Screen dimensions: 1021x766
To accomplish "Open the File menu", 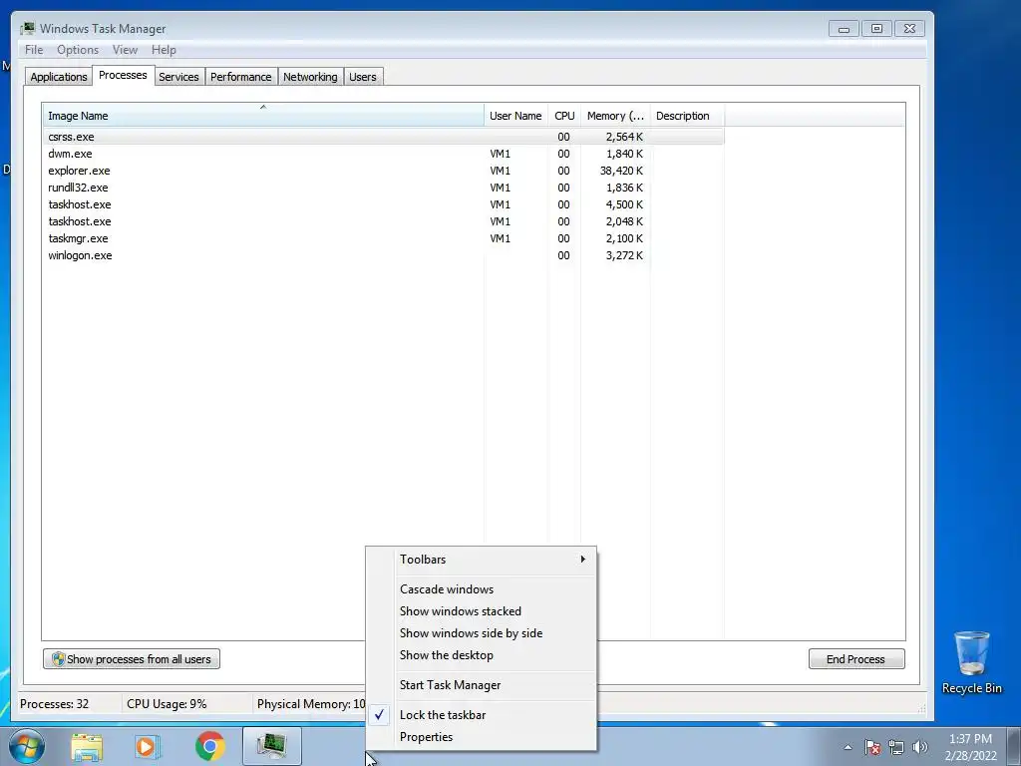I will (34, 50).
